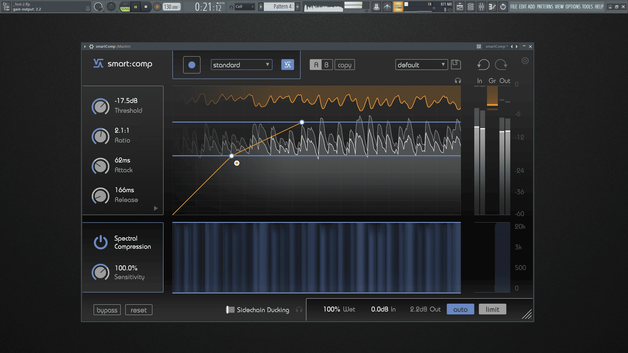Click the Release knob
Image resolution: width=628 pixels, height=353 pixels.
click(100, 196)
